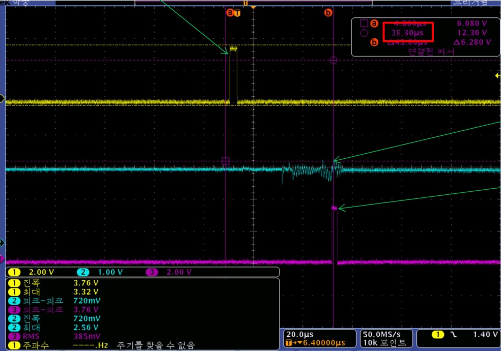Click channel 2 icon in 진폭 720mV row
This screenshot has height=351, width=501.
click(14, 318)
